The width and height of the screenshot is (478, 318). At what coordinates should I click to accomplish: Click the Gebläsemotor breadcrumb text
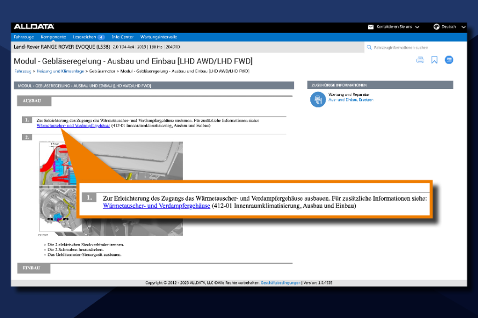point(102,71)
